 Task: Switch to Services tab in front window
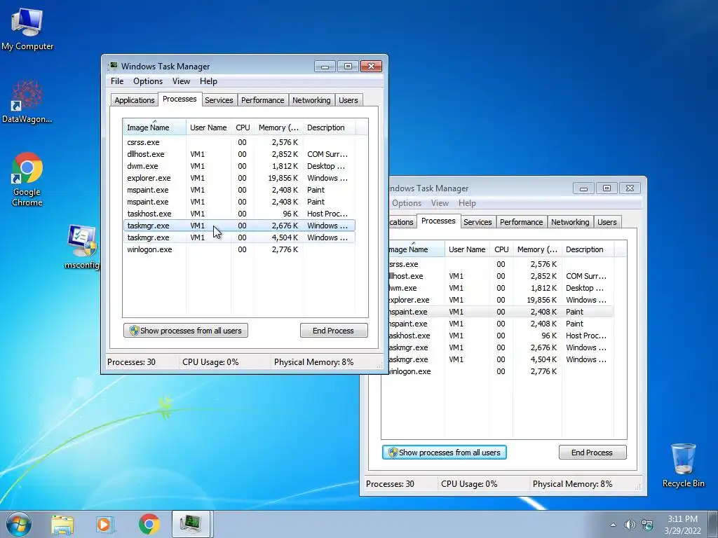tap(219, 100)
